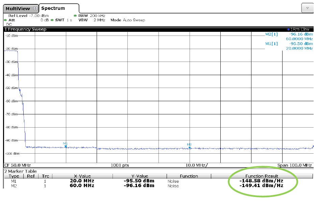This screenshot has width=317, height=202.
Task: Click the Function Result column header
Action: click(x=262, y=176)
